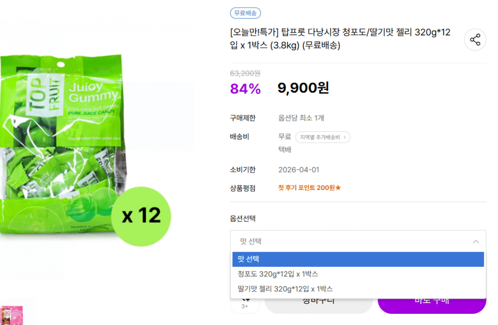Click the 소비기한 date 2026-04-01
This screenshot has width=498, height=325.
tap(298, 170)
